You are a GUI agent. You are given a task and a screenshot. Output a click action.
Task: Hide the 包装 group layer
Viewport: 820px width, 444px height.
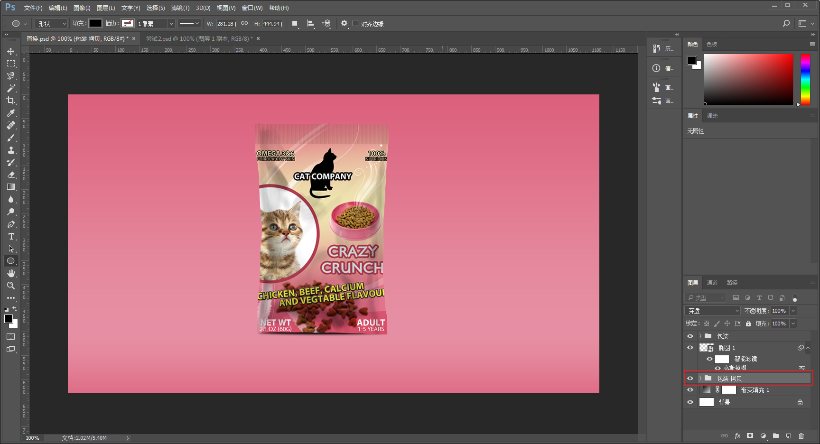[x=690, y=336]
